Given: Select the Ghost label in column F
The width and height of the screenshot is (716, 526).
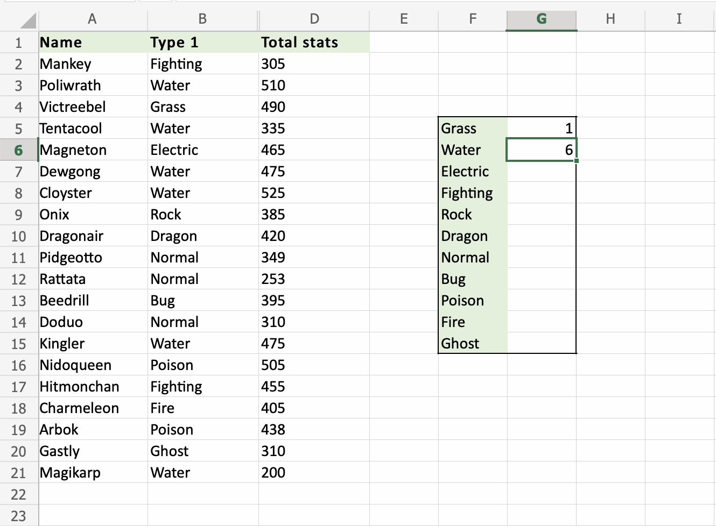Looking at the screenshot, I should coord(473,344).
